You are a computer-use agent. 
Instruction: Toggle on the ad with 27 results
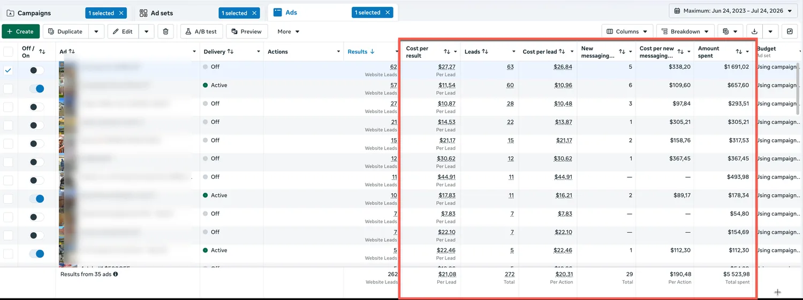(x=36, y=107)
